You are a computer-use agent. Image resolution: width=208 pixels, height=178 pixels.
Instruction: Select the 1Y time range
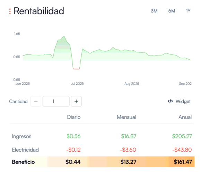tap(188, 11)
